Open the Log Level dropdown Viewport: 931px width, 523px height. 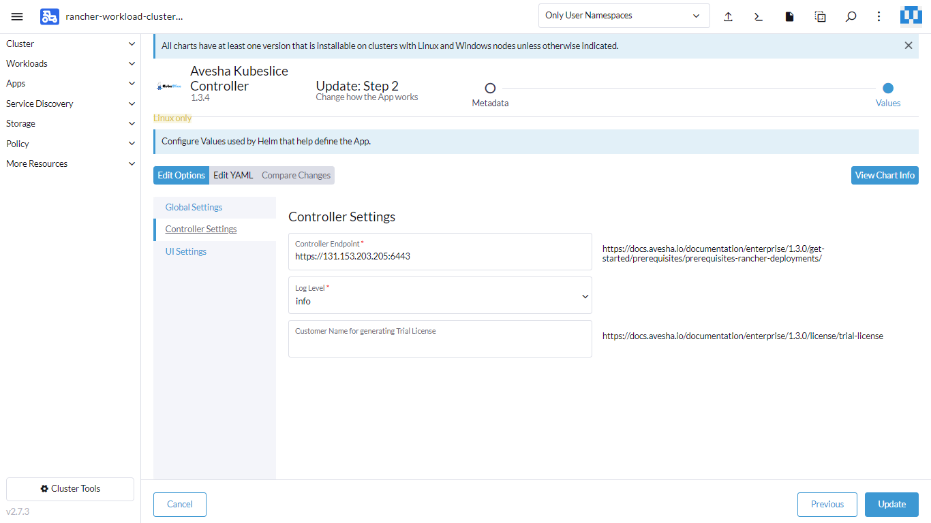point(440,295)
